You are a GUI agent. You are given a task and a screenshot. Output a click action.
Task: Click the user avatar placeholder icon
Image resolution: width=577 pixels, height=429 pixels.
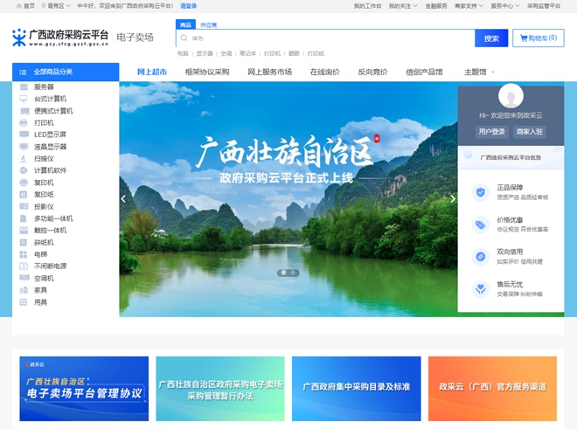(x=511, y=97)
